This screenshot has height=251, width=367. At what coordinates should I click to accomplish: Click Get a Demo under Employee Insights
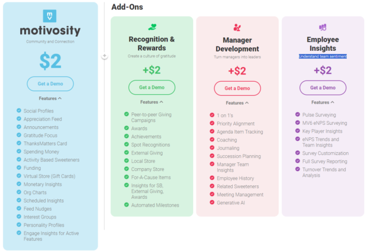323,88
